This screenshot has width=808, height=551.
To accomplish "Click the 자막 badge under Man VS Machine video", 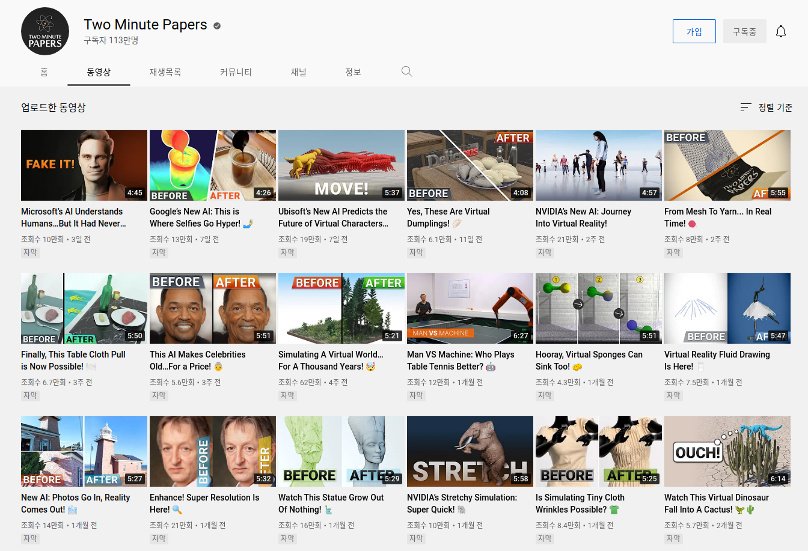I will coord(416,395).
